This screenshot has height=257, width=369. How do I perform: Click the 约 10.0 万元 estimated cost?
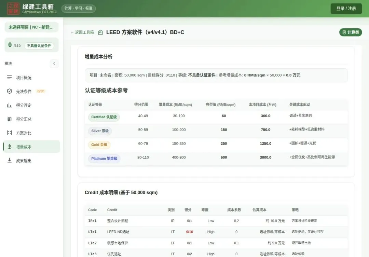[x=275, y=221]
